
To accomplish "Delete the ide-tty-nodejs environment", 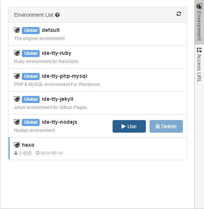I will coord(166,126).
